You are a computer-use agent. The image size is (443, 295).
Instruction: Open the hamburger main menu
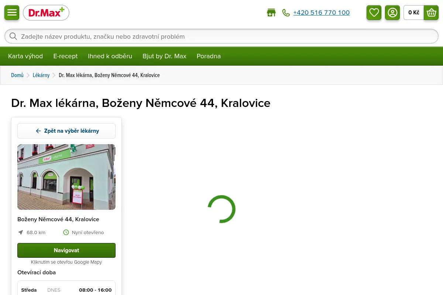coord(12,13)
